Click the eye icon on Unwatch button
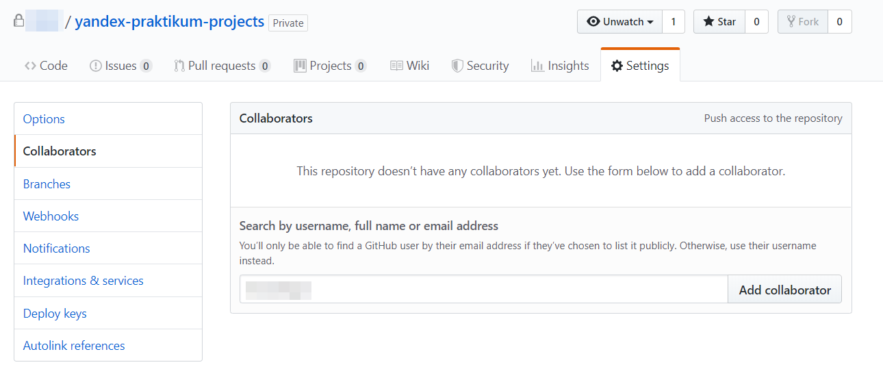883x380 pixels. click(x=593, y=22)
